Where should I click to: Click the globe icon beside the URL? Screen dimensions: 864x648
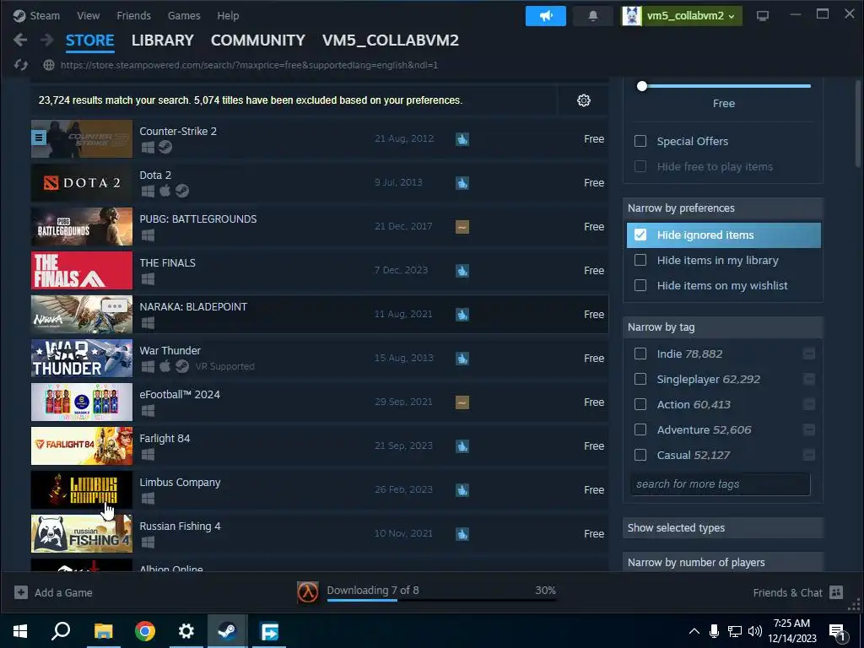coord(48,65)
